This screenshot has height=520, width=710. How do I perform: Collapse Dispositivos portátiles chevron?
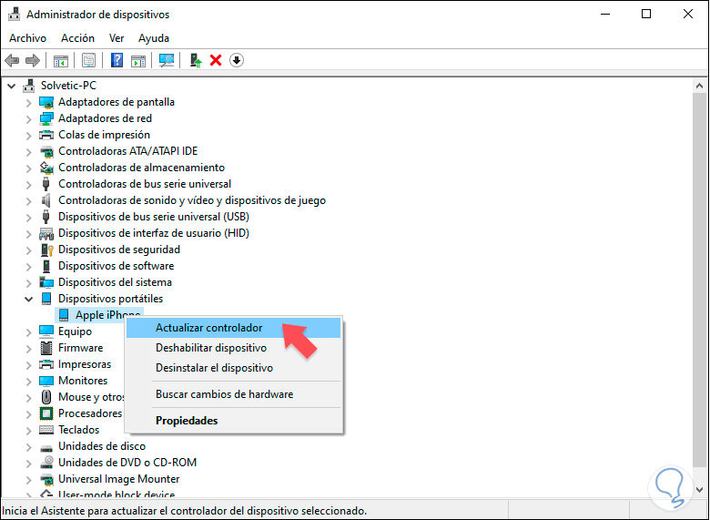click(29, 299)
